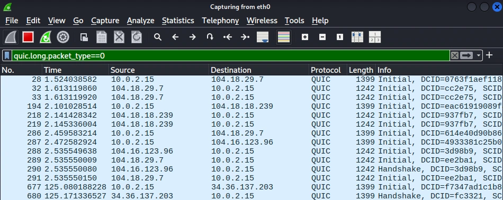Viewport: 503px width, 200px height.
Task: Open capture options gear icon
Action: (63, 37)
